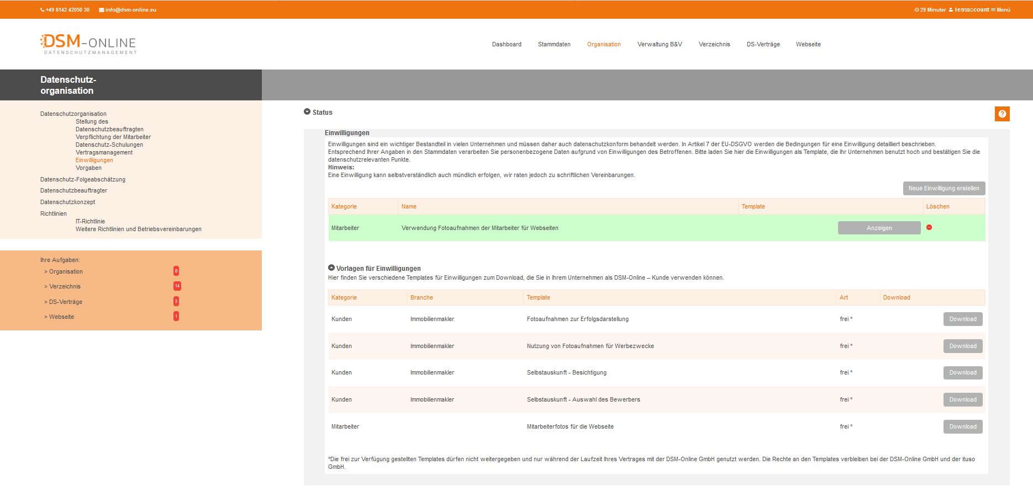Open the Verwaltung B&V menu item
The width and height of the screenshot is (1033, 497).
(x=660, y=44)
